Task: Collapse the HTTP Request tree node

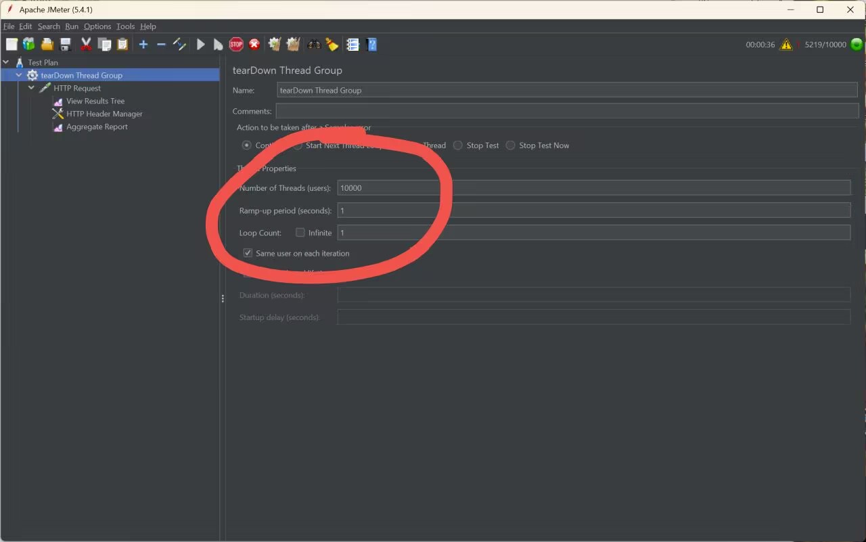Action: click(32, 88)
